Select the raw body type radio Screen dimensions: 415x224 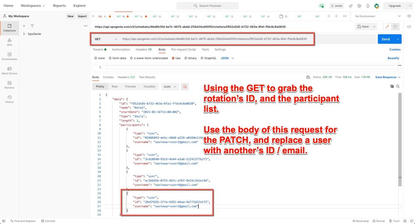click(173, 58)
